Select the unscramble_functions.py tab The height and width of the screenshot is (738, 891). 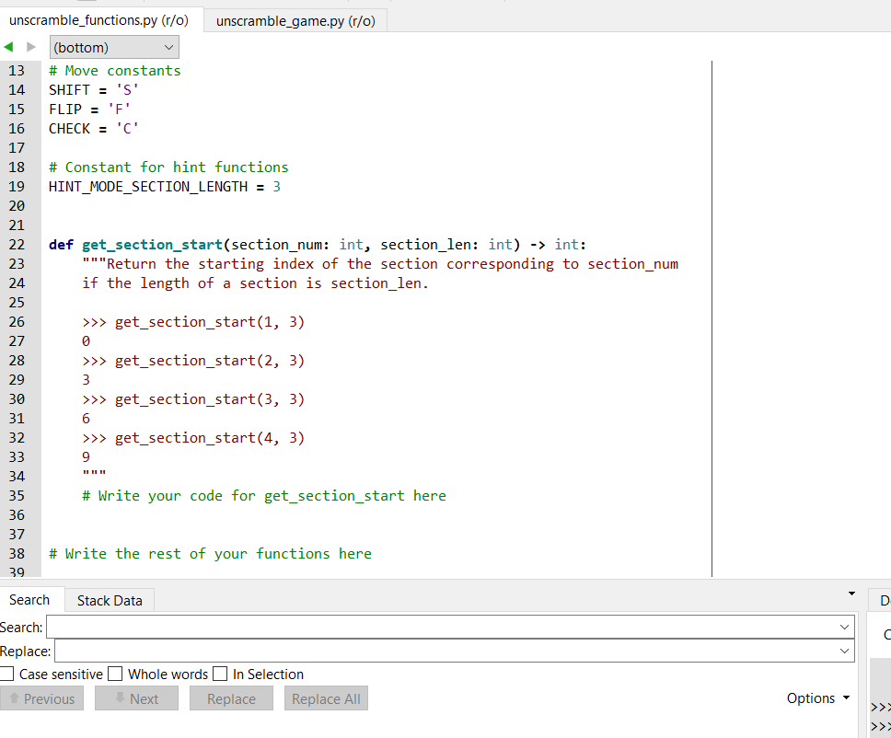click(x=99, y=19)
